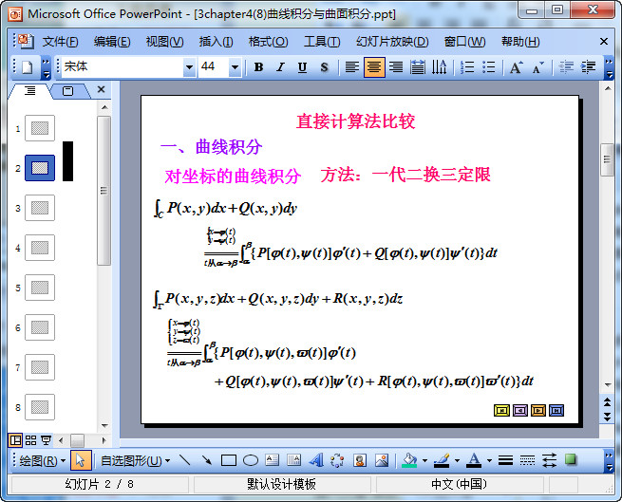Align text left
Image resolution: width=622 pixels, height=502 pixels.
(352, 67)
